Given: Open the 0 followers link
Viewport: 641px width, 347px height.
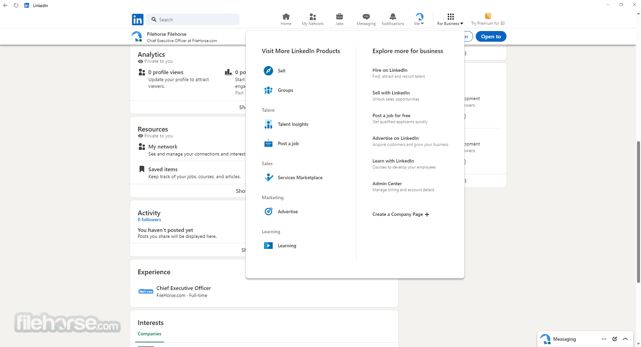Looking at the screenshot, I should (x=149, y=220).
